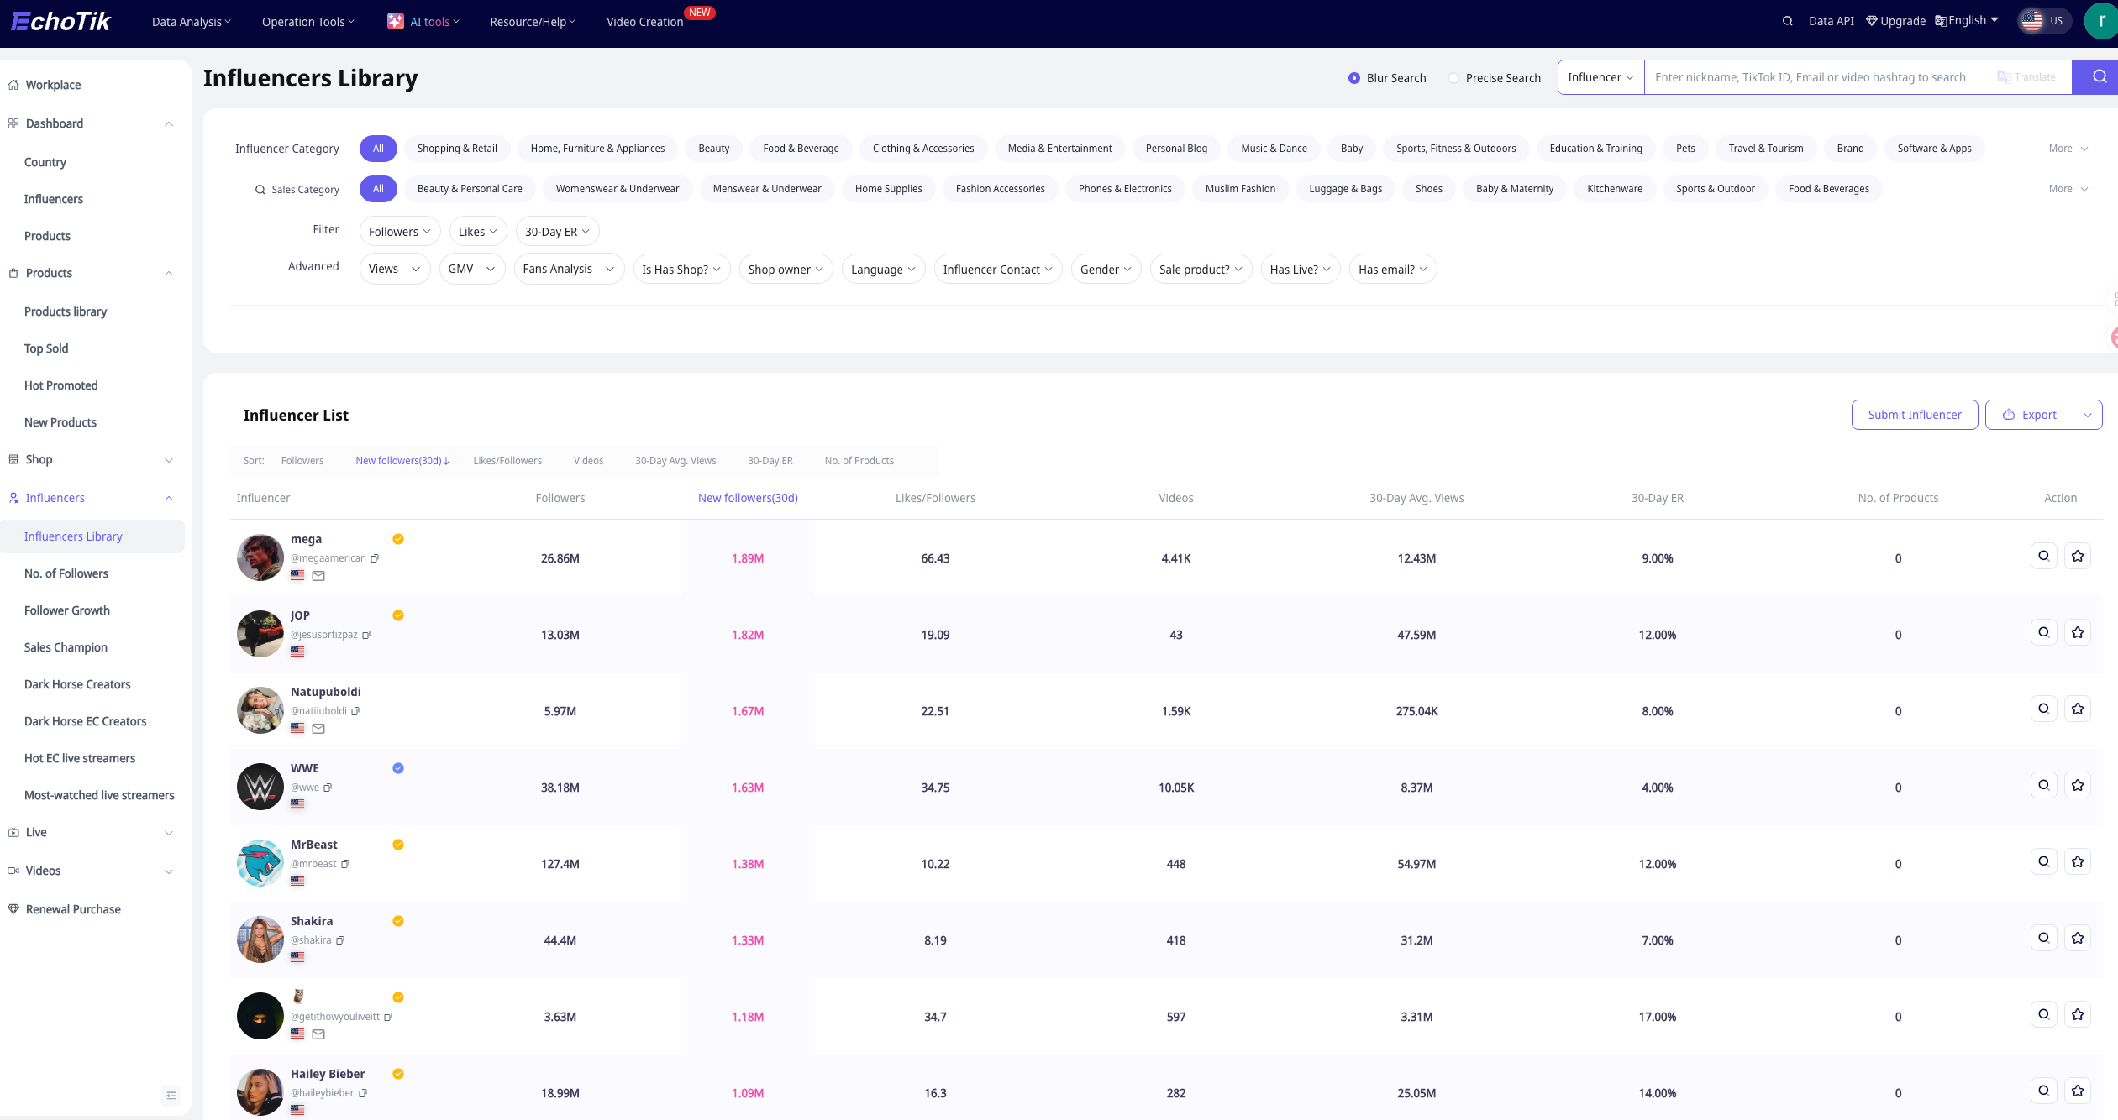Click the green user avatar

point(2102,21)
